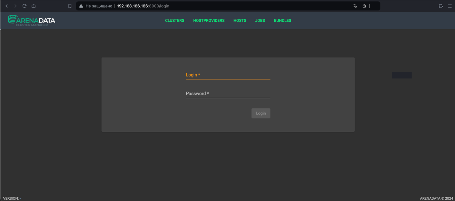Focus the Login input field
Image resolution: width=455 pixels, height=201 pixels.
(228, 75)
